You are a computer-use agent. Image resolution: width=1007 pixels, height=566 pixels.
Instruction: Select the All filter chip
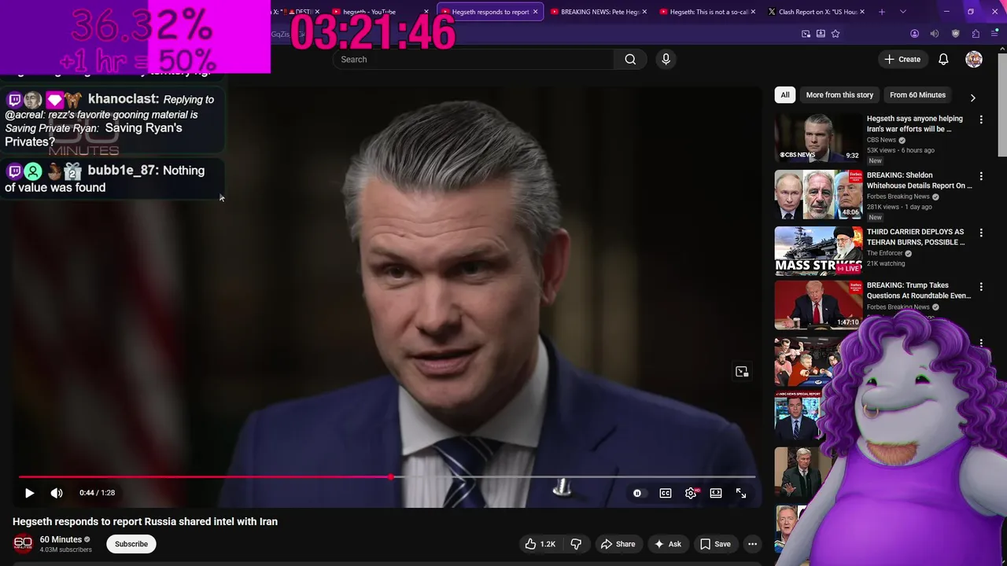[784, 95]
